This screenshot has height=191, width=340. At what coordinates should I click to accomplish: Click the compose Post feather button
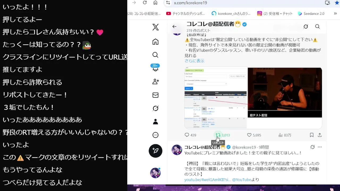point(155,151)
